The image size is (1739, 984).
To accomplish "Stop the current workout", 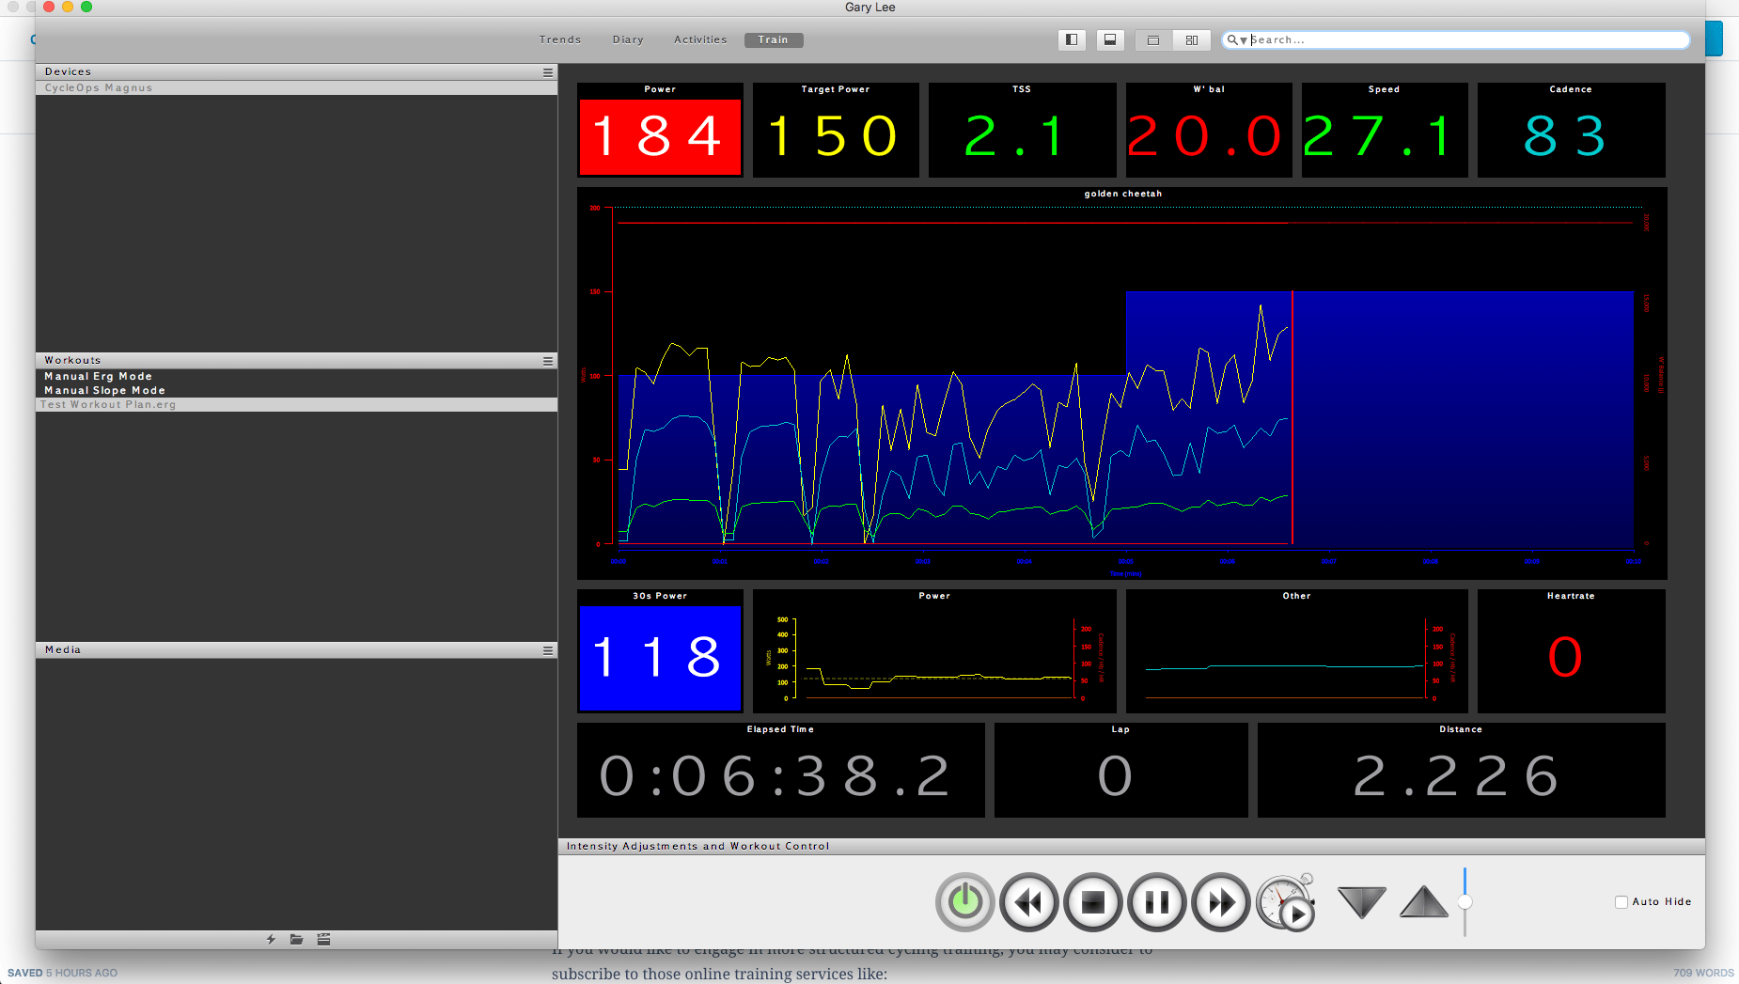I will 1092,902.
